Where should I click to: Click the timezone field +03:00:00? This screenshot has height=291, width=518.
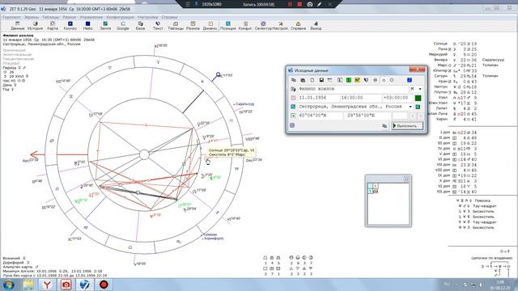(397, 98)
